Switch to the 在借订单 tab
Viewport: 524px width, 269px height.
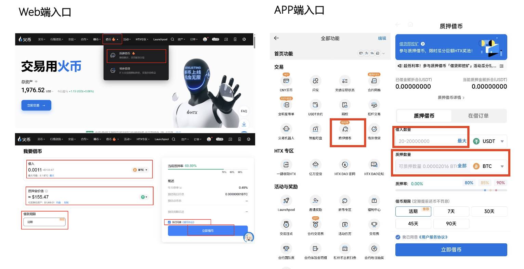(x=478, y=116)
